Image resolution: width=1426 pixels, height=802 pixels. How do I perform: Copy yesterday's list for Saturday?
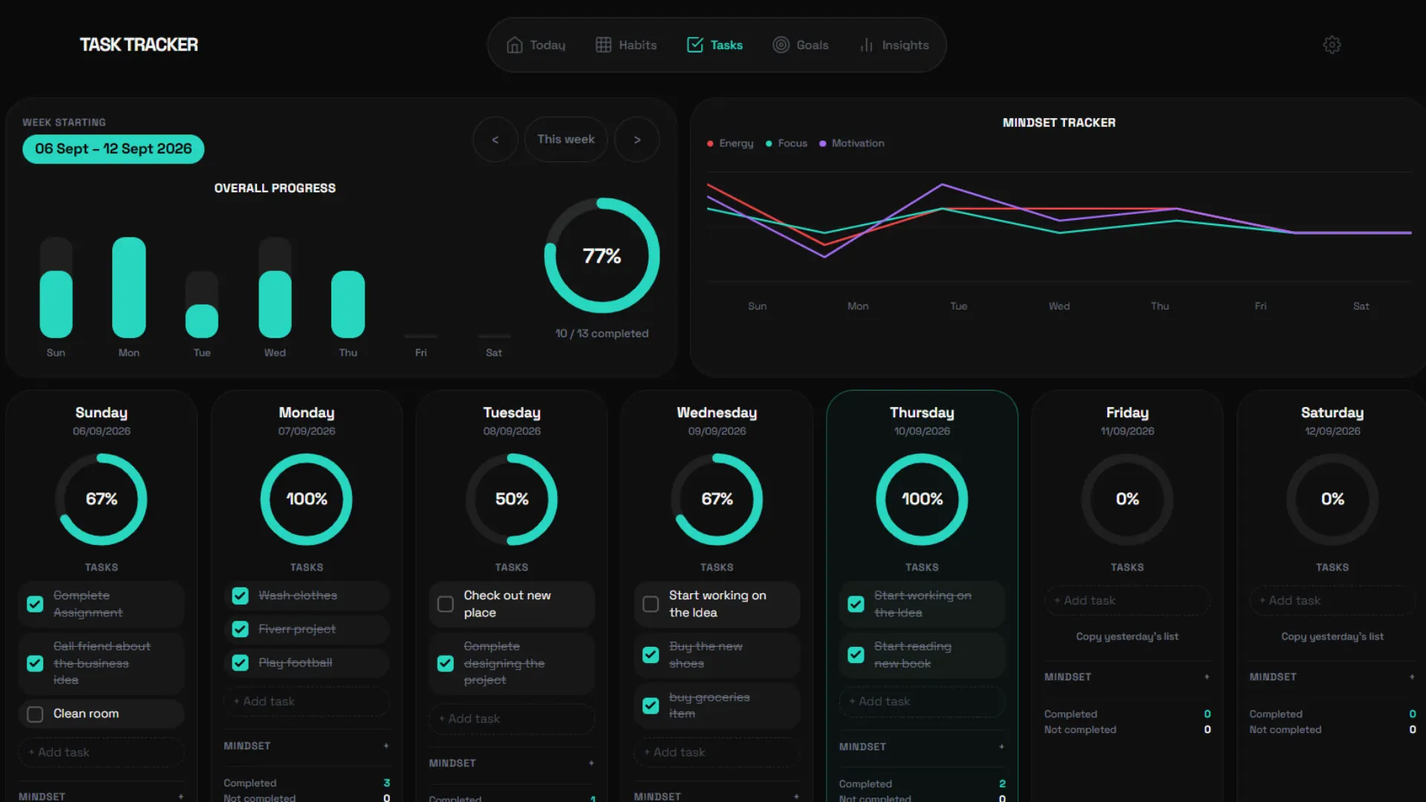click(1332, 636)
